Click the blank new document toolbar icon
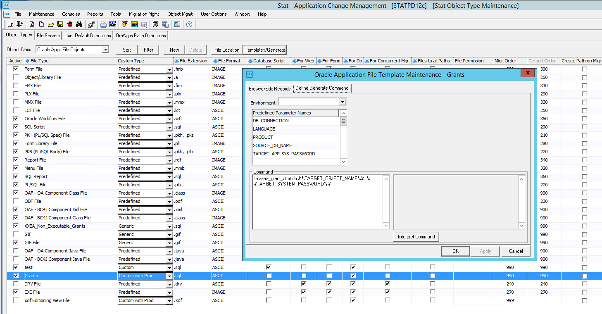Viewport: 602px width, 314px height. (41, 24)
